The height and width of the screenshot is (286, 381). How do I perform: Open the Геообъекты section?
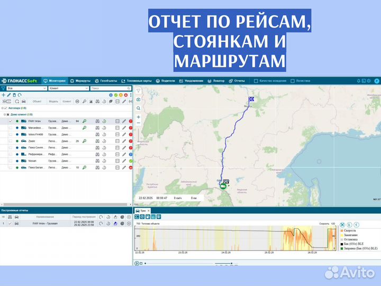point(106,81)
